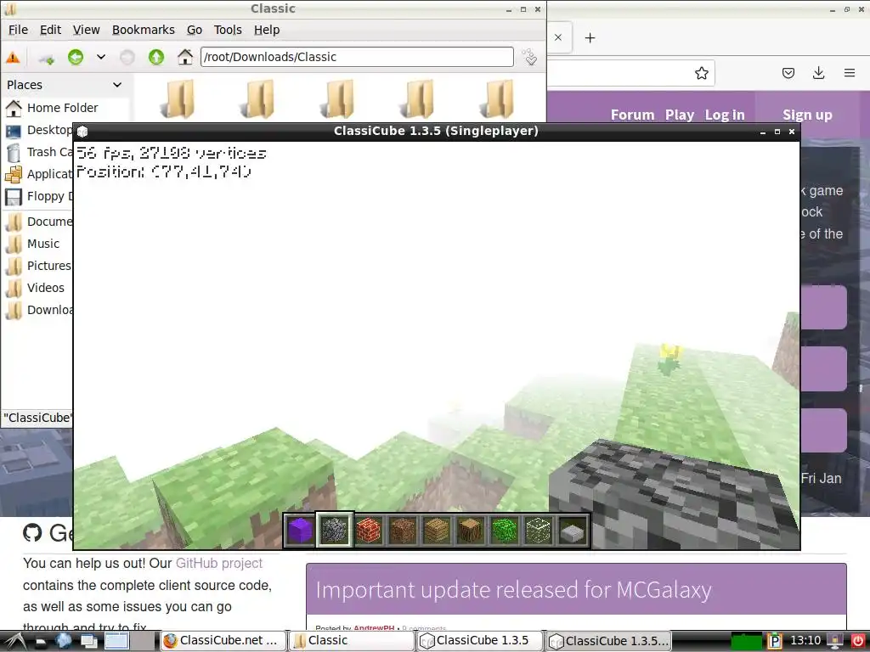Screen dimensions: 870x652
Task: Open Trash Can in Places sidebar
Action: pyautogui.click(x=39, y=152)
